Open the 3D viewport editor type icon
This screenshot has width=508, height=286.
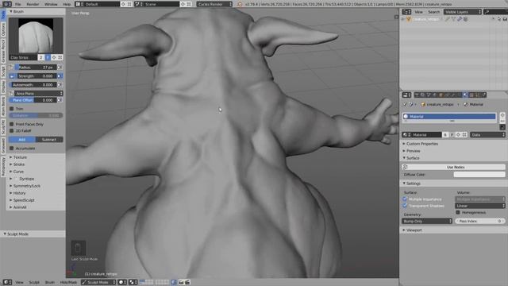tap(7, 282)
